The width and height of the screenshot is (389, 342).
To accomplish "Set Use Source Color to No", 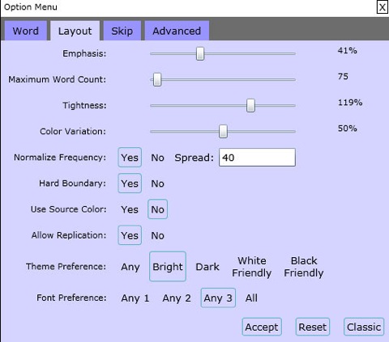I will pyautogui.click(x=157, y=209).
